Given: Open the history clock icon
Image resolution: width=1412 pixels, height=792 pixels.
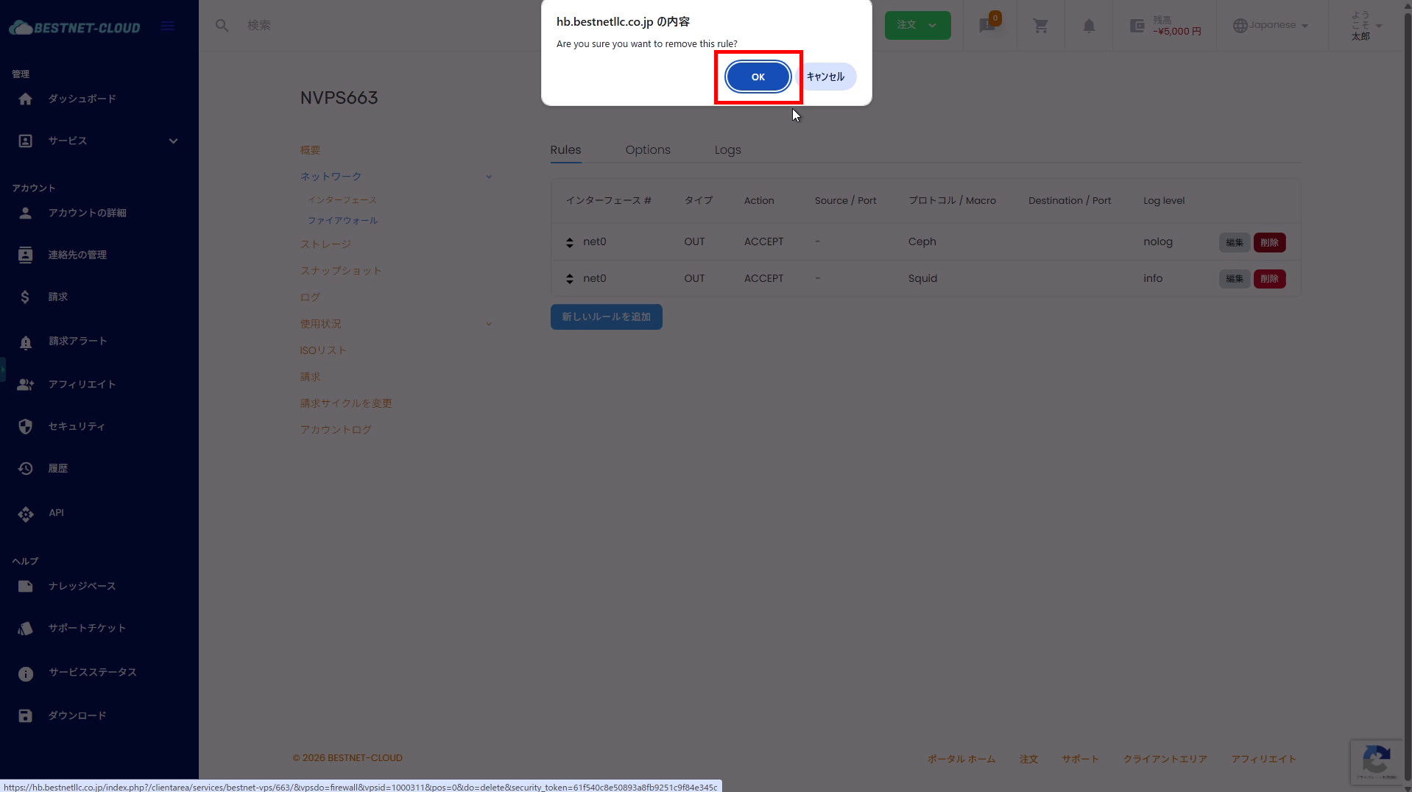Looking at the screenshot, I should point(26,469).
